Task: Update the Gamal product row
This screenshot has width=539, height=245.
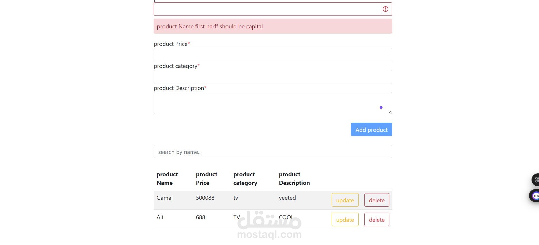Action: pos(345,200)
